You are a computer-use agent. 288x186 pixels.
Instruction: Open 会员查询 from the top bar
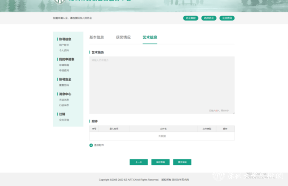(227, 18)
